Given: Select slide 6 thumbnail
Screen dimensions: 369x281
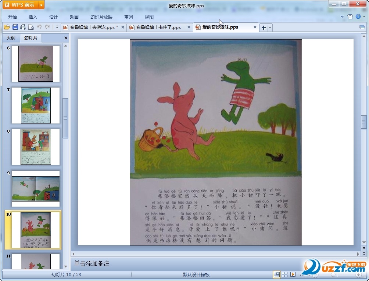Looking at the screenshot, I should point(36,64).
